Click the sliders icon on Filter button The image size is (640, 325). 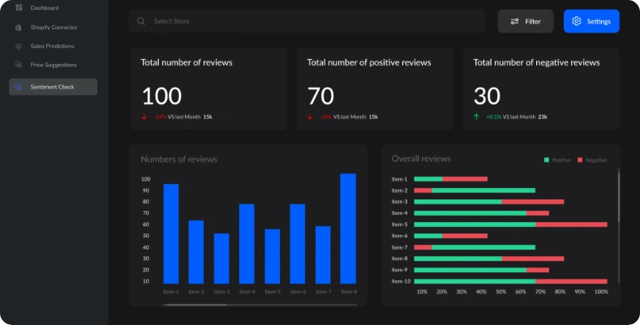tap(515, 21)
